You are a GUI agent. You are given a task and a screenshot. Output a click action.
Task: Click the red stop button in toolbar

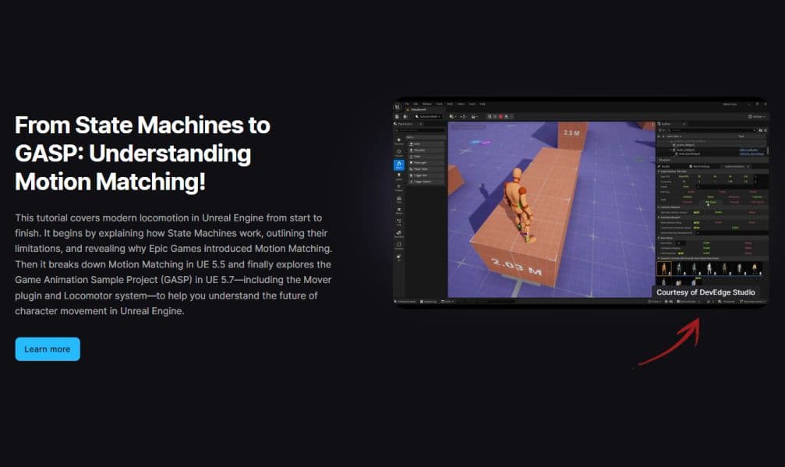500,117
